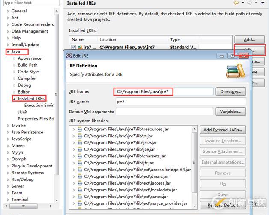Click the JRE libraries list scrollbar

coord(194,162)
